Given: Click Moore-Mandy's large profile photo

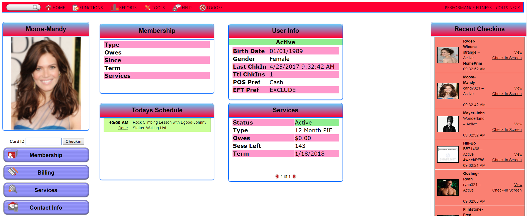Looking at the screenshot, I should [46, 83].
